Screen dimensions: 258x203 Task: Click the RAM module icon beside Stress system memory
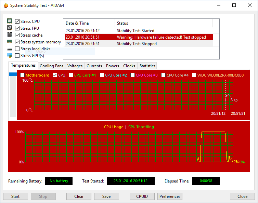pos(9,42)
